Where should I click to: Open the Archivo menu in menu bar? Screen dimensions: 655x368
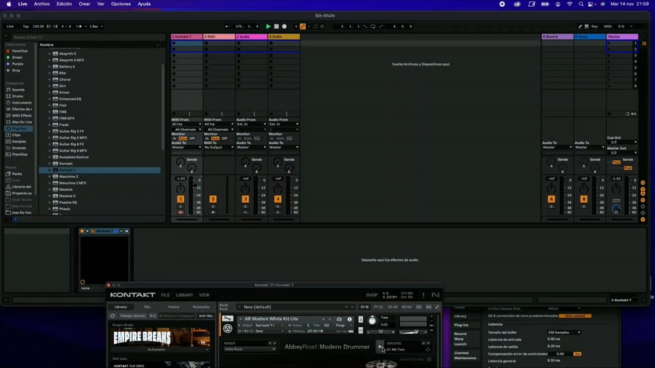click(x=42, y=4)
